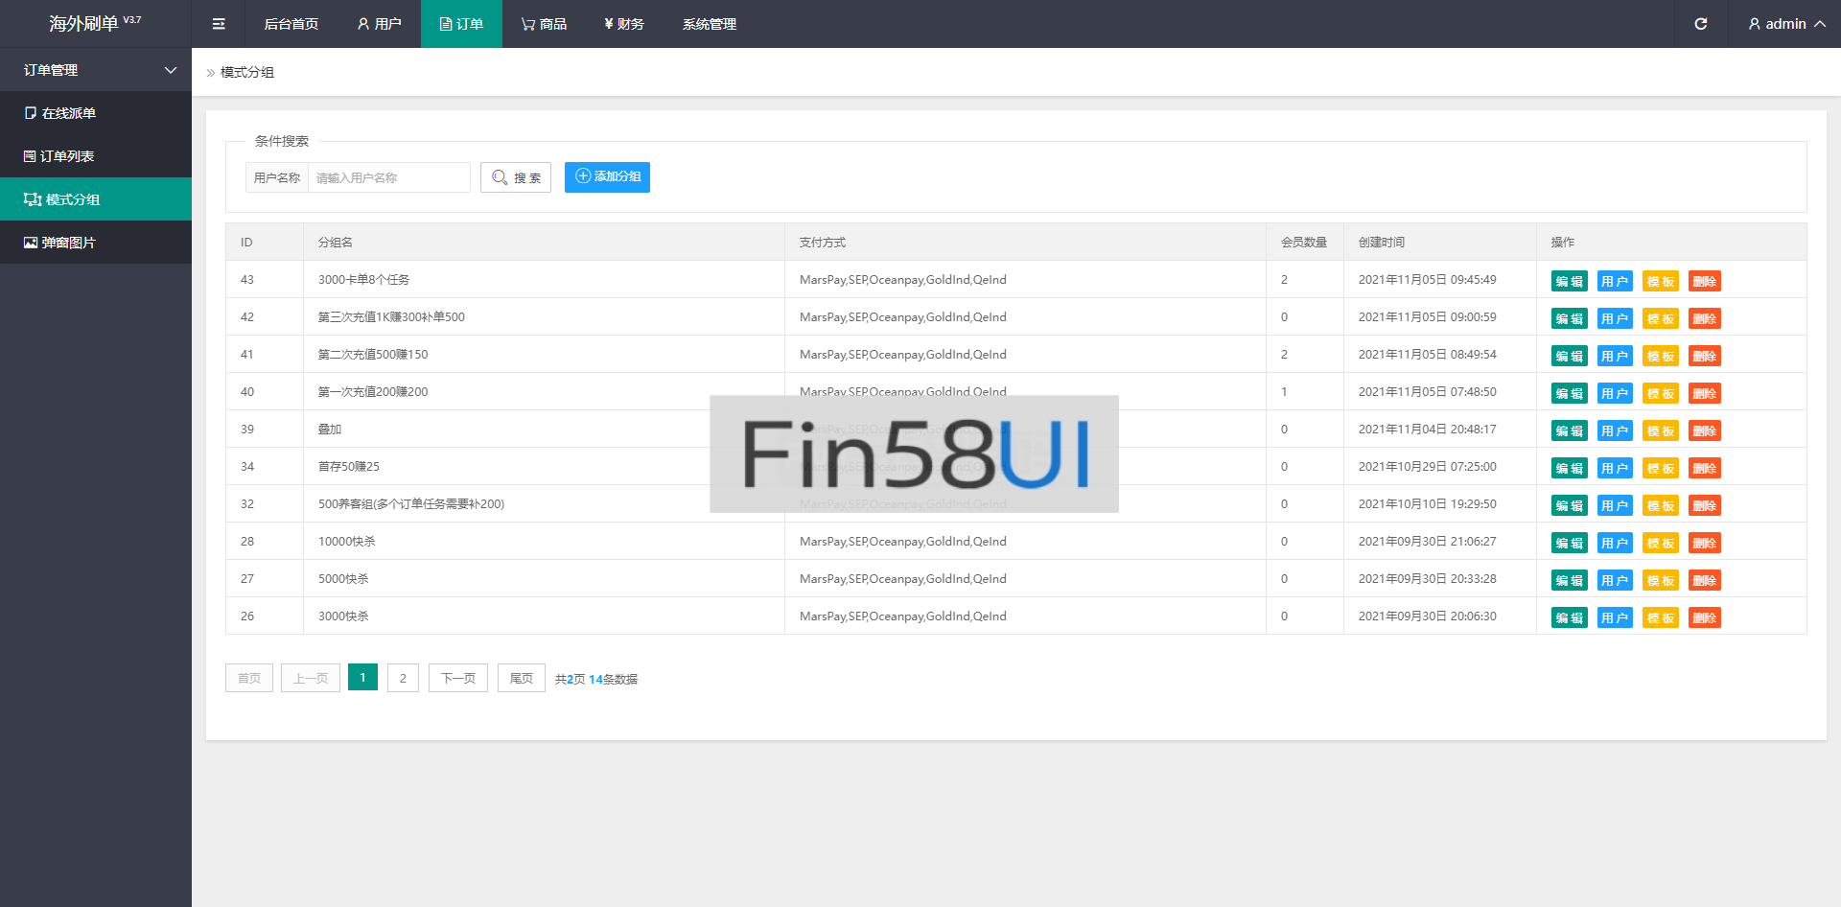
Task: Focus the 用户名称 search input field
Action: [388, 177]
